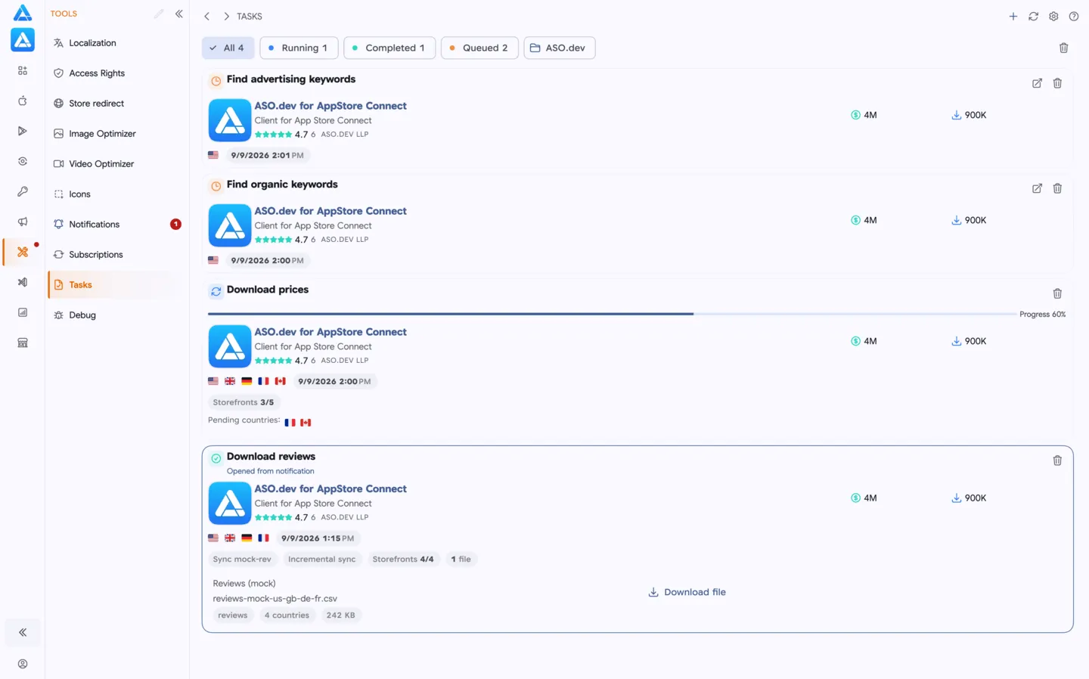Select the Google Play triangle icon in left rail

23,131
